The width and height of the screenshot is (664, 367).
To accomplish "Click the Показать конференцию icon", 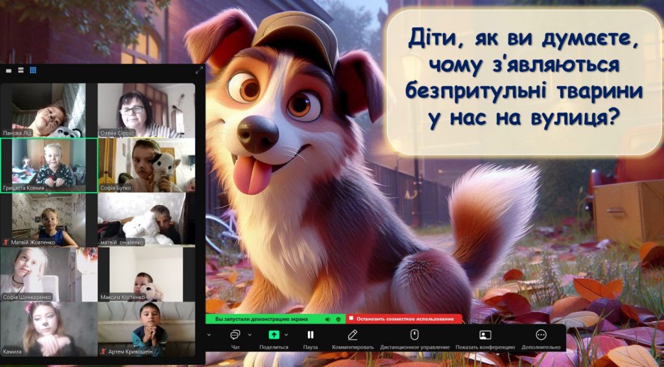I will 485,335.
